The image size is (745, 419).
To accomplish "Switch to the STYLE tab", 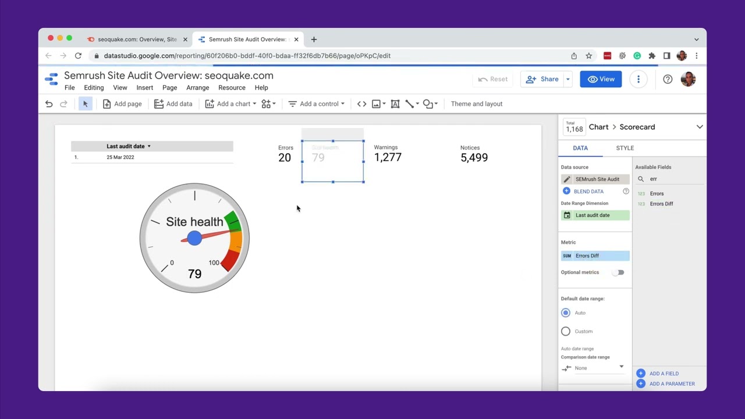I will click(625, 148).
